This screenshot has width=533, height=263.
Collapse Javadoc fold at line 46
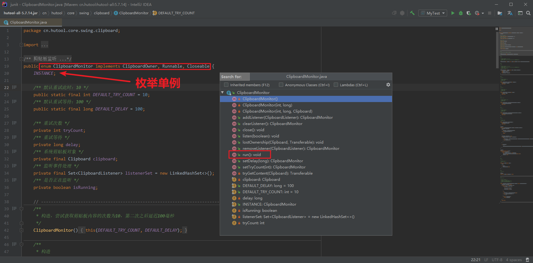pos(21,244)
